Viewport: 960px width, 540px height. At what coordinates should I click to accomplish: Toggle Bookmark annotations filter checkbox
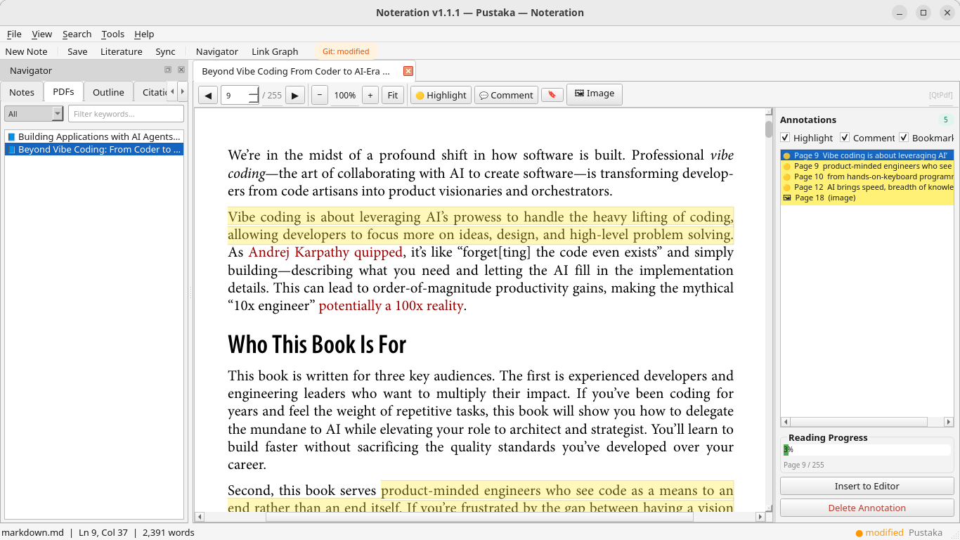point(904,138)
